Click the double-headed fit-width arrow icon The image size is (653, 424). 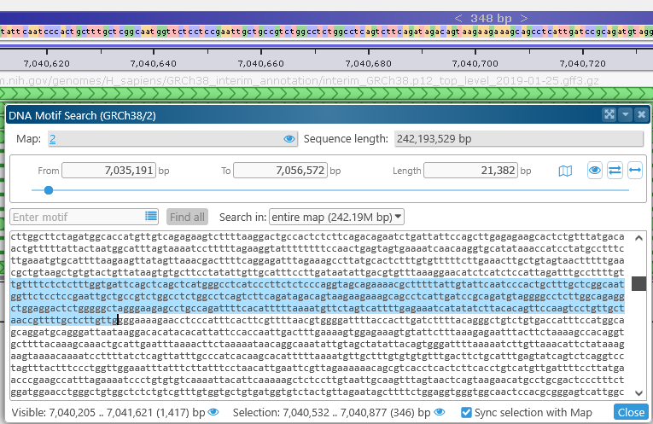[x=634, y=171]
